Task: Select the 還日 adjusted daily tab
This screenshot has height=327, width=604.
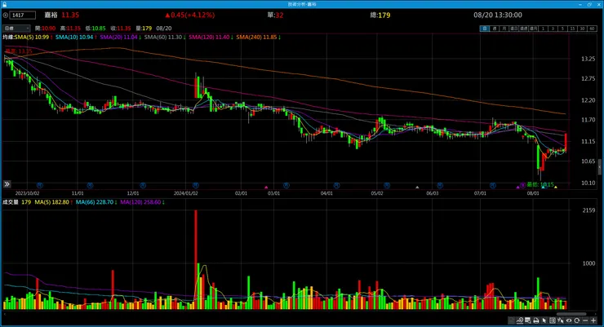Action: click(x=514, y=29)
